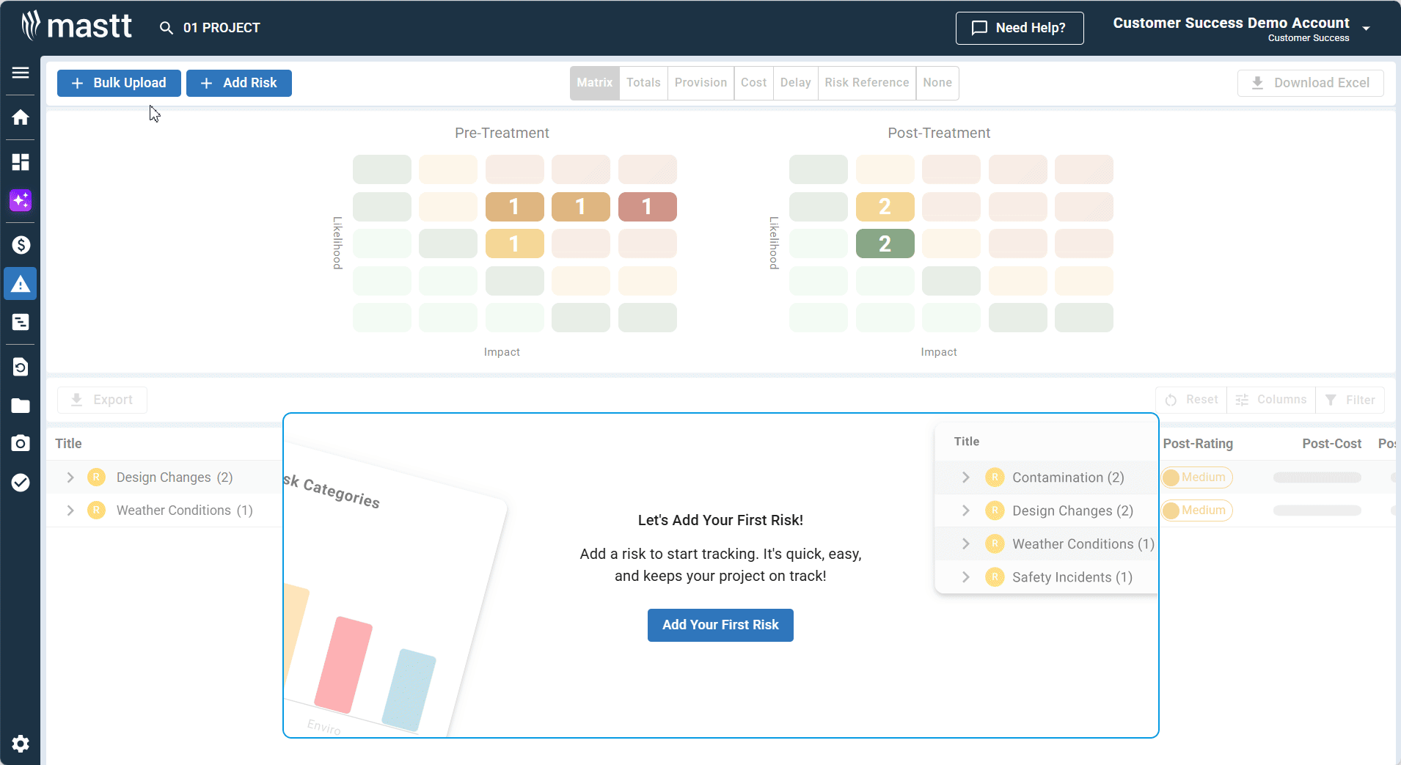Screen dimensions: 1401x765
Task: Open the Cost dollar icon in sidebar
Action: [21, 245]
